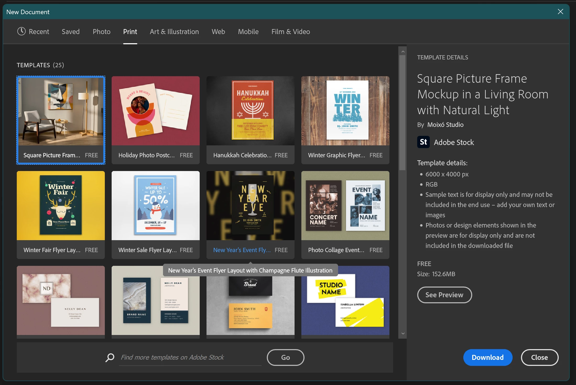Click the magnifying glass search icon
The image size is (576, 385).
tap(110, 357)
